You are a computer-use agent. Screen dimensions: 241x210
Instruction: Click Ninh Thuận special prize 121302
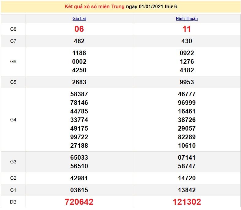pyautogui.click(x=186, y=202)
